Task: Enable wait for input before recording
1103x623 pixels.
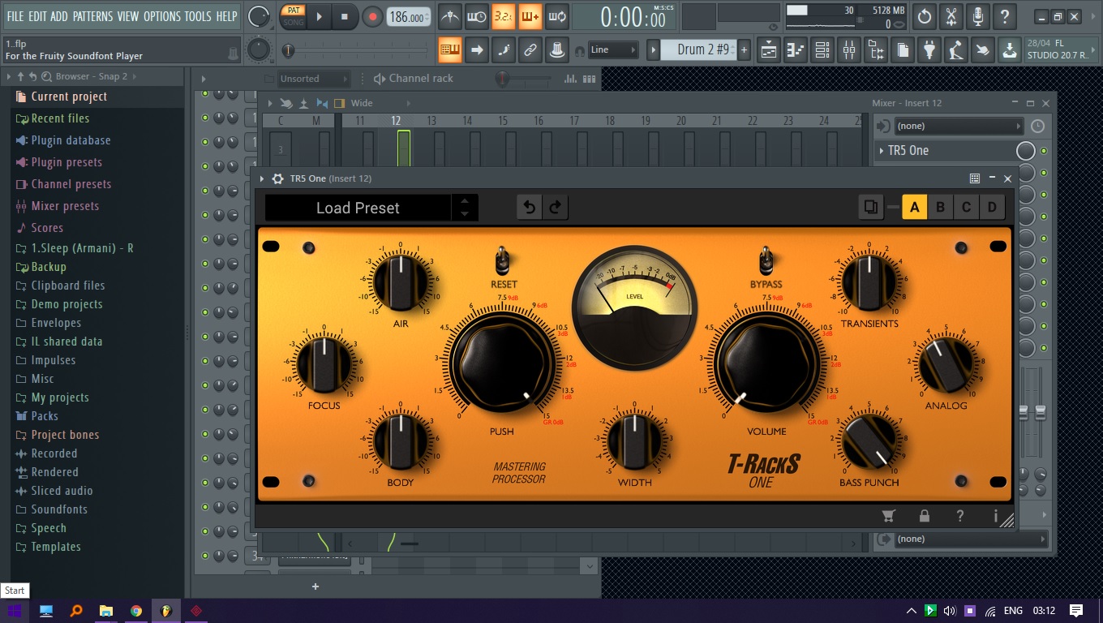Action: pos(477,16)
